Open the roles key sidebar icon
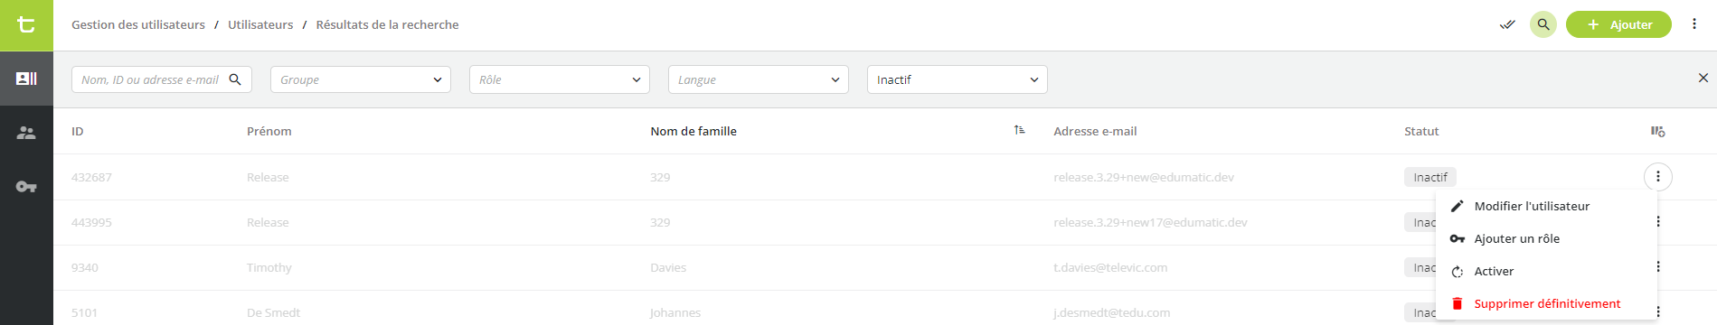The width and height of the screenshot is (1717, 325). point(26,187)
